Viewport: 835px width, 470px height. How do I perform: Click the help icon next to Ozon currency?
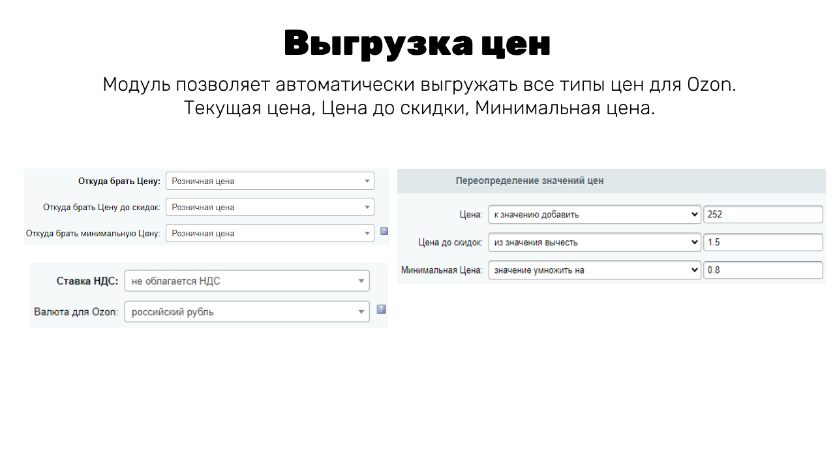pos(382,309)
